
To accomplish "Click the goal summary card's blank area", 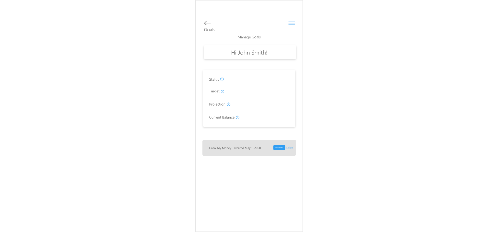I will [x=265, y=98].
